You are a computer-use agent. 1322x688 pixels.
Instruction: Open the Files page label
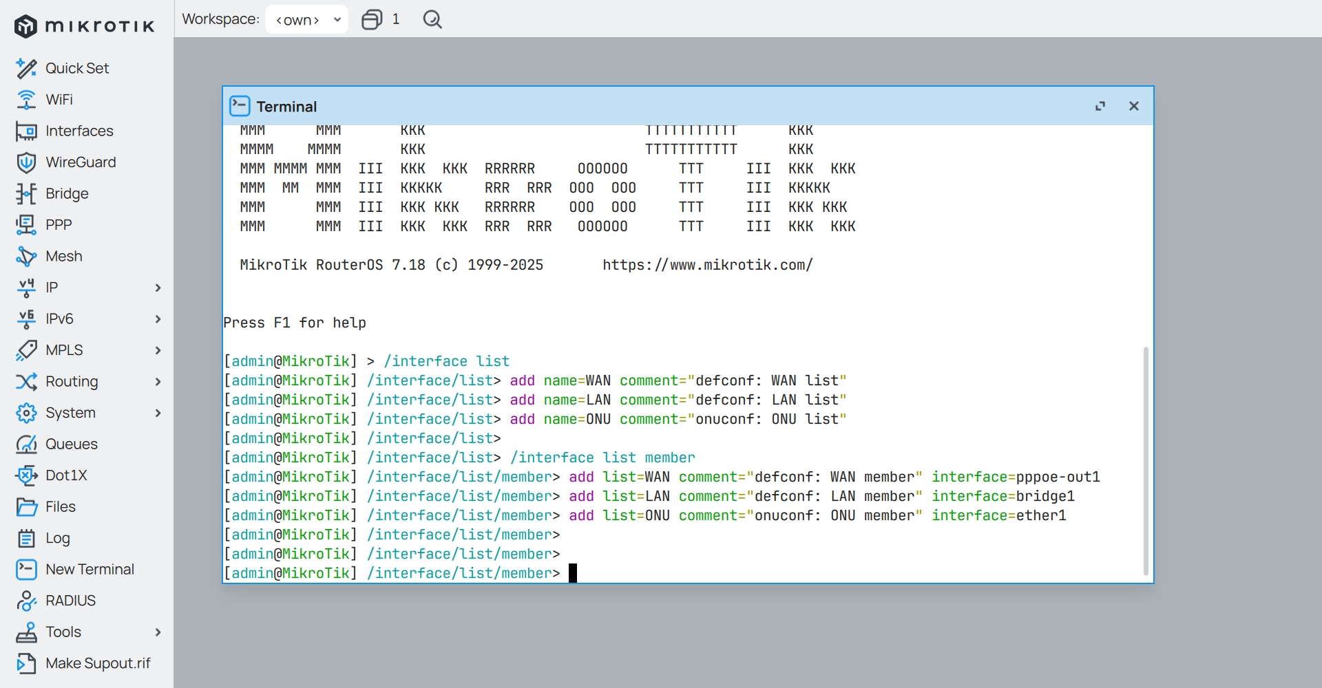click(61, 507)
